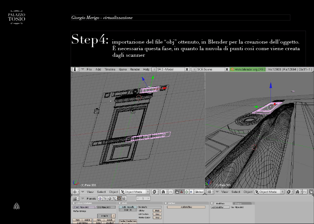Switch to the Shading sphere context icon
Viewport: 314px width, 224px height.
(110, 198)
